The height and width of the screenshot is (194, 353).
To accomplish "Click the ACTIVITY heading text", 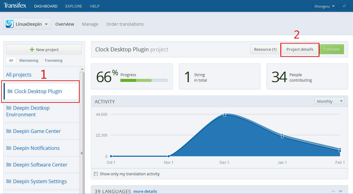I will pyautogui.click(x=105, y=102).
